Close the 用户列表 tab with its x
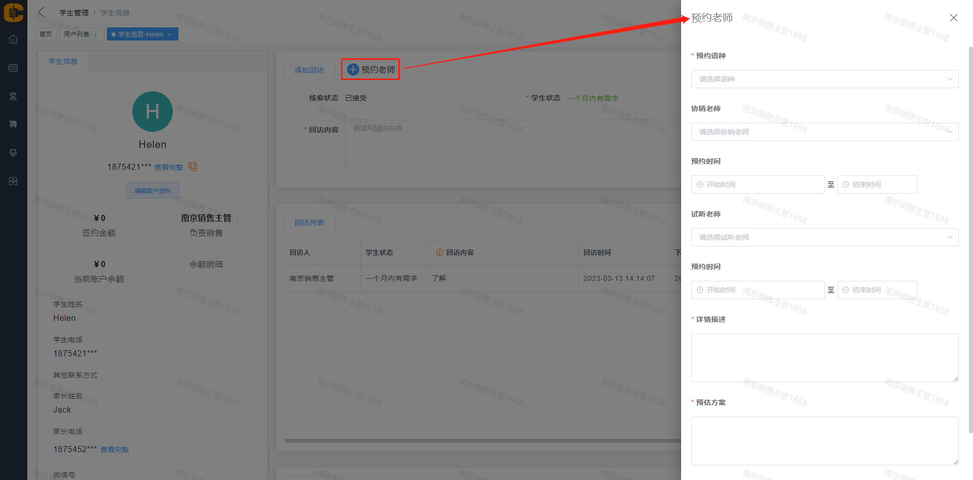 pos(95,34)
